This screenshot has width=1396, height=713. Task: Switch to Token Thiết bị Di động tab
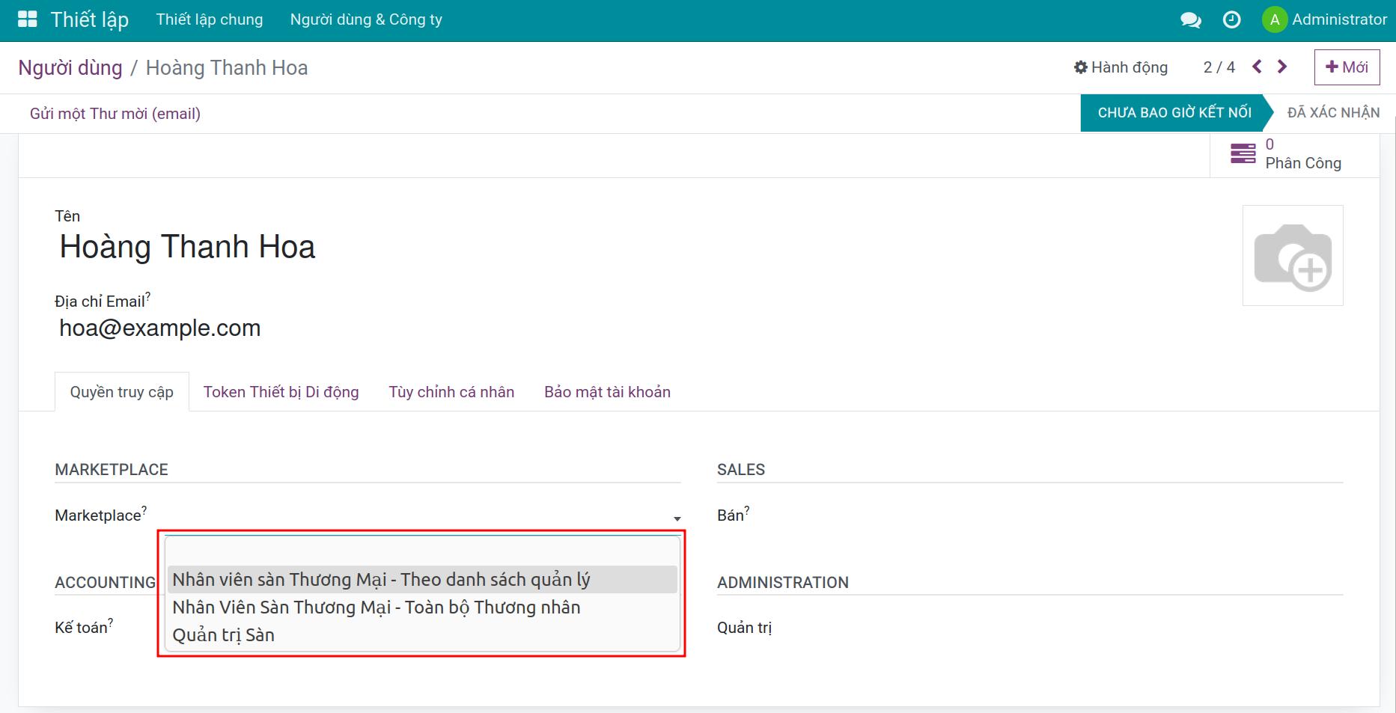pos(281,392)
